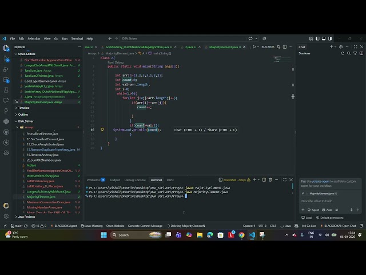Click BLACKBOX Agent in status bar
Image resolution: width=366 pixels, height=275 pixels.
63,226
